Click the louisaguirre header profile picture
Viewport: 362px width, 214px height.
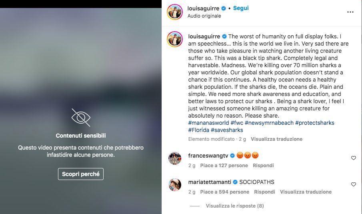[175, 12]
